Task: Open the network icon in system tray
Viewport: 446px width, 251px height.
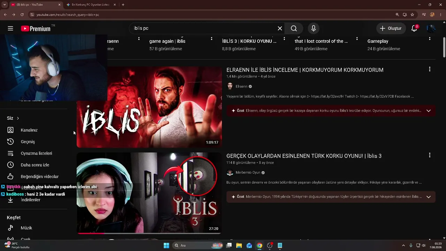Action: [418, 245]
